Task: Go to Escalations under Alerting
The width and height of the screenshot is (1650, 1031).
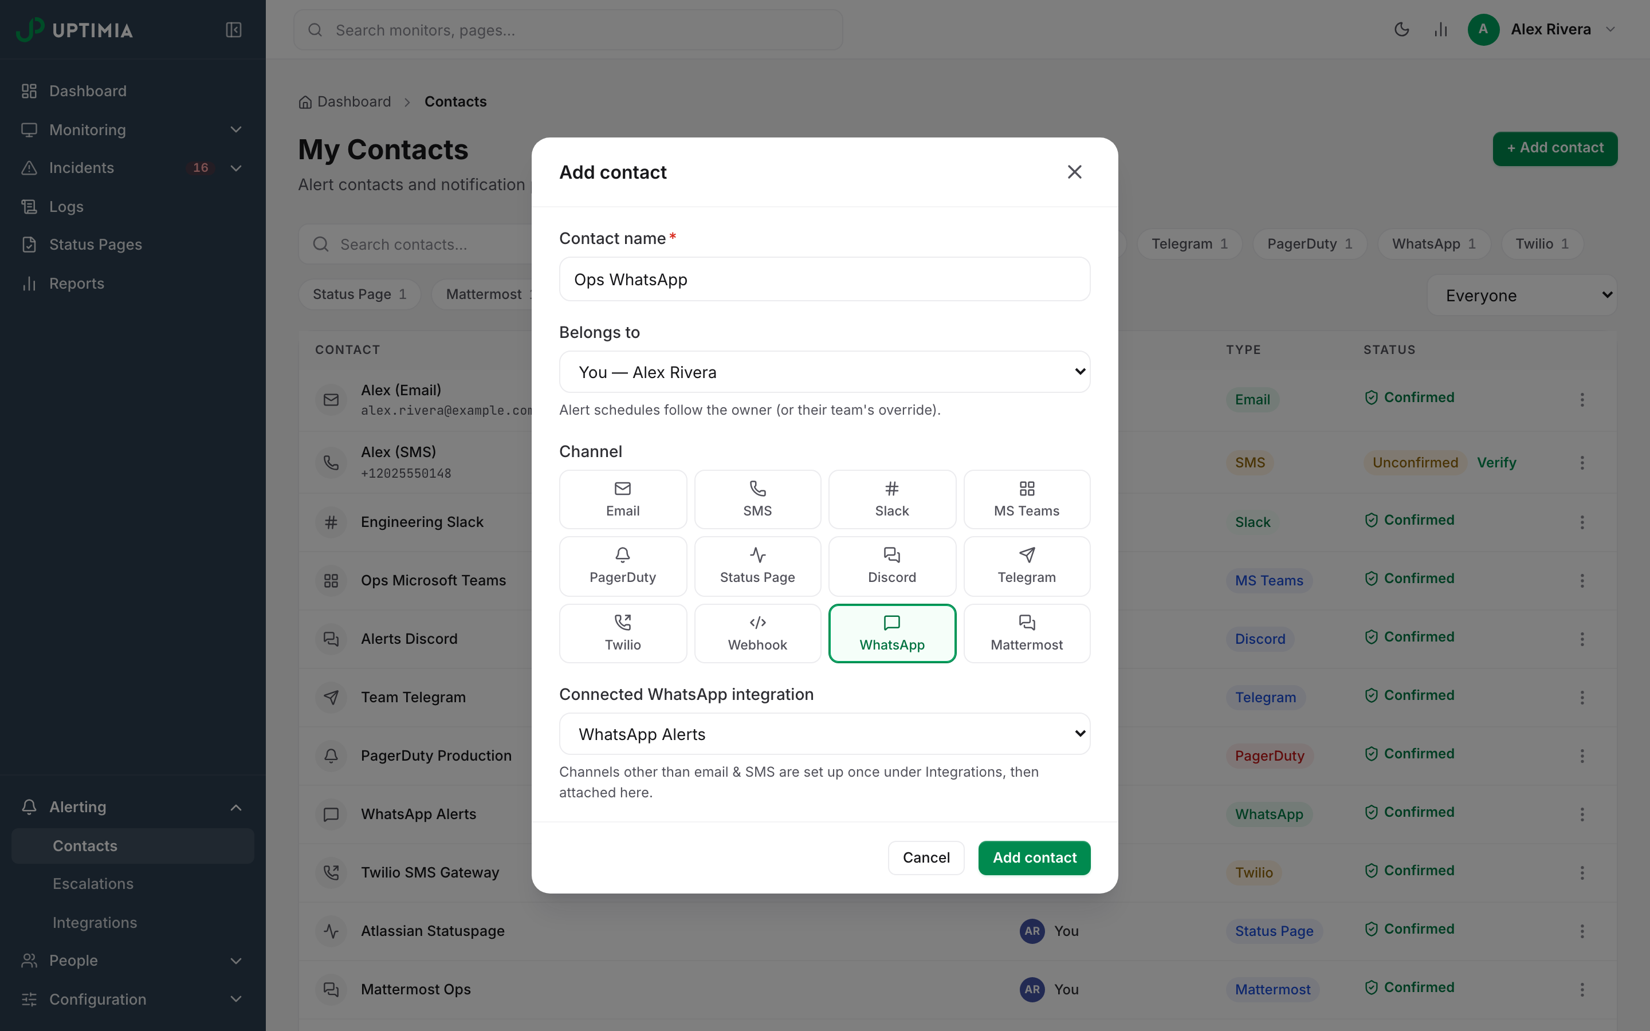Action: tap(132, 884)
